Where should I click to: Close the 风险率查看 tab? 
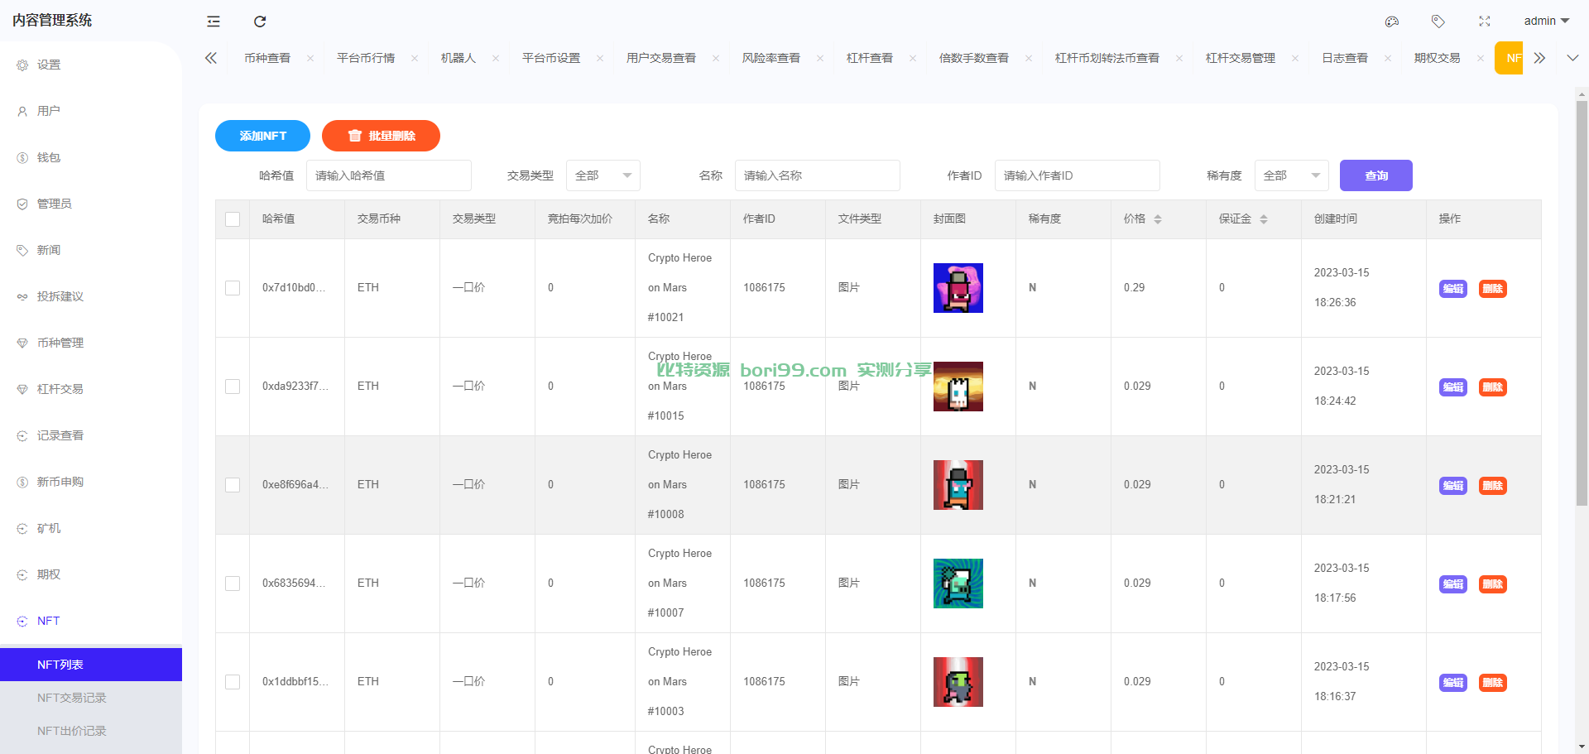point(820,58)
